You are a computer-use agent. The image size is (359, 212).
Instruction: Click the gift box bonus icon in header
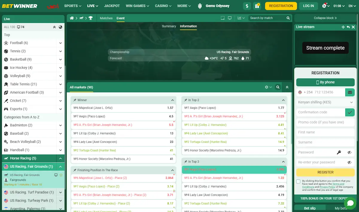[257, 6]
